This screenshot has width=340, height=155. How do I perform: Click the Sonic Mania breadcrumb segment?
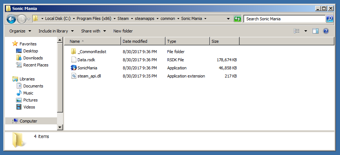[x=191, y=18]
